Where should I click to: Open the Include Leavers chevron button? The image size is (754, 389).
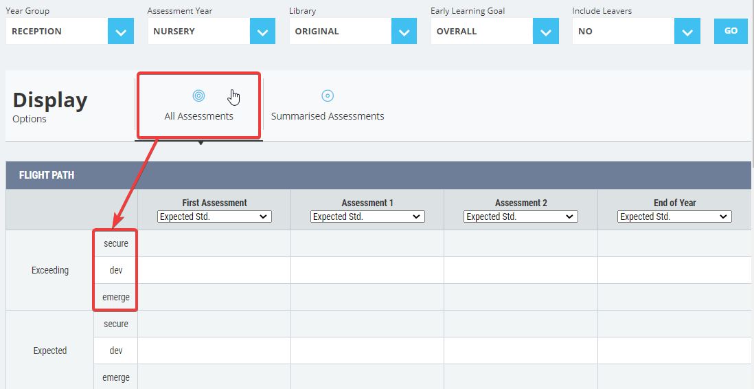point(687,32)
